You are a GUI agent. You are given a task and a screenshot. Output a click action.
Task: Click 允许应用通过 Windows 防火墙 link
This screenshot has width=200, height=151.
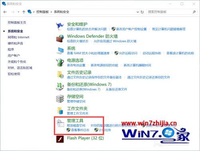115,41
